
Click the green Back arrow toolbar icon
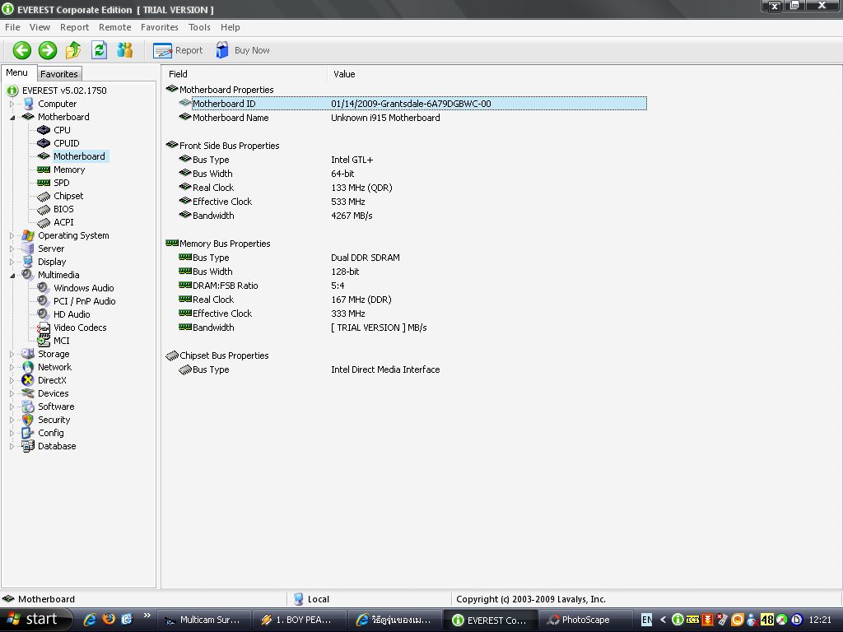click(22, 50)
